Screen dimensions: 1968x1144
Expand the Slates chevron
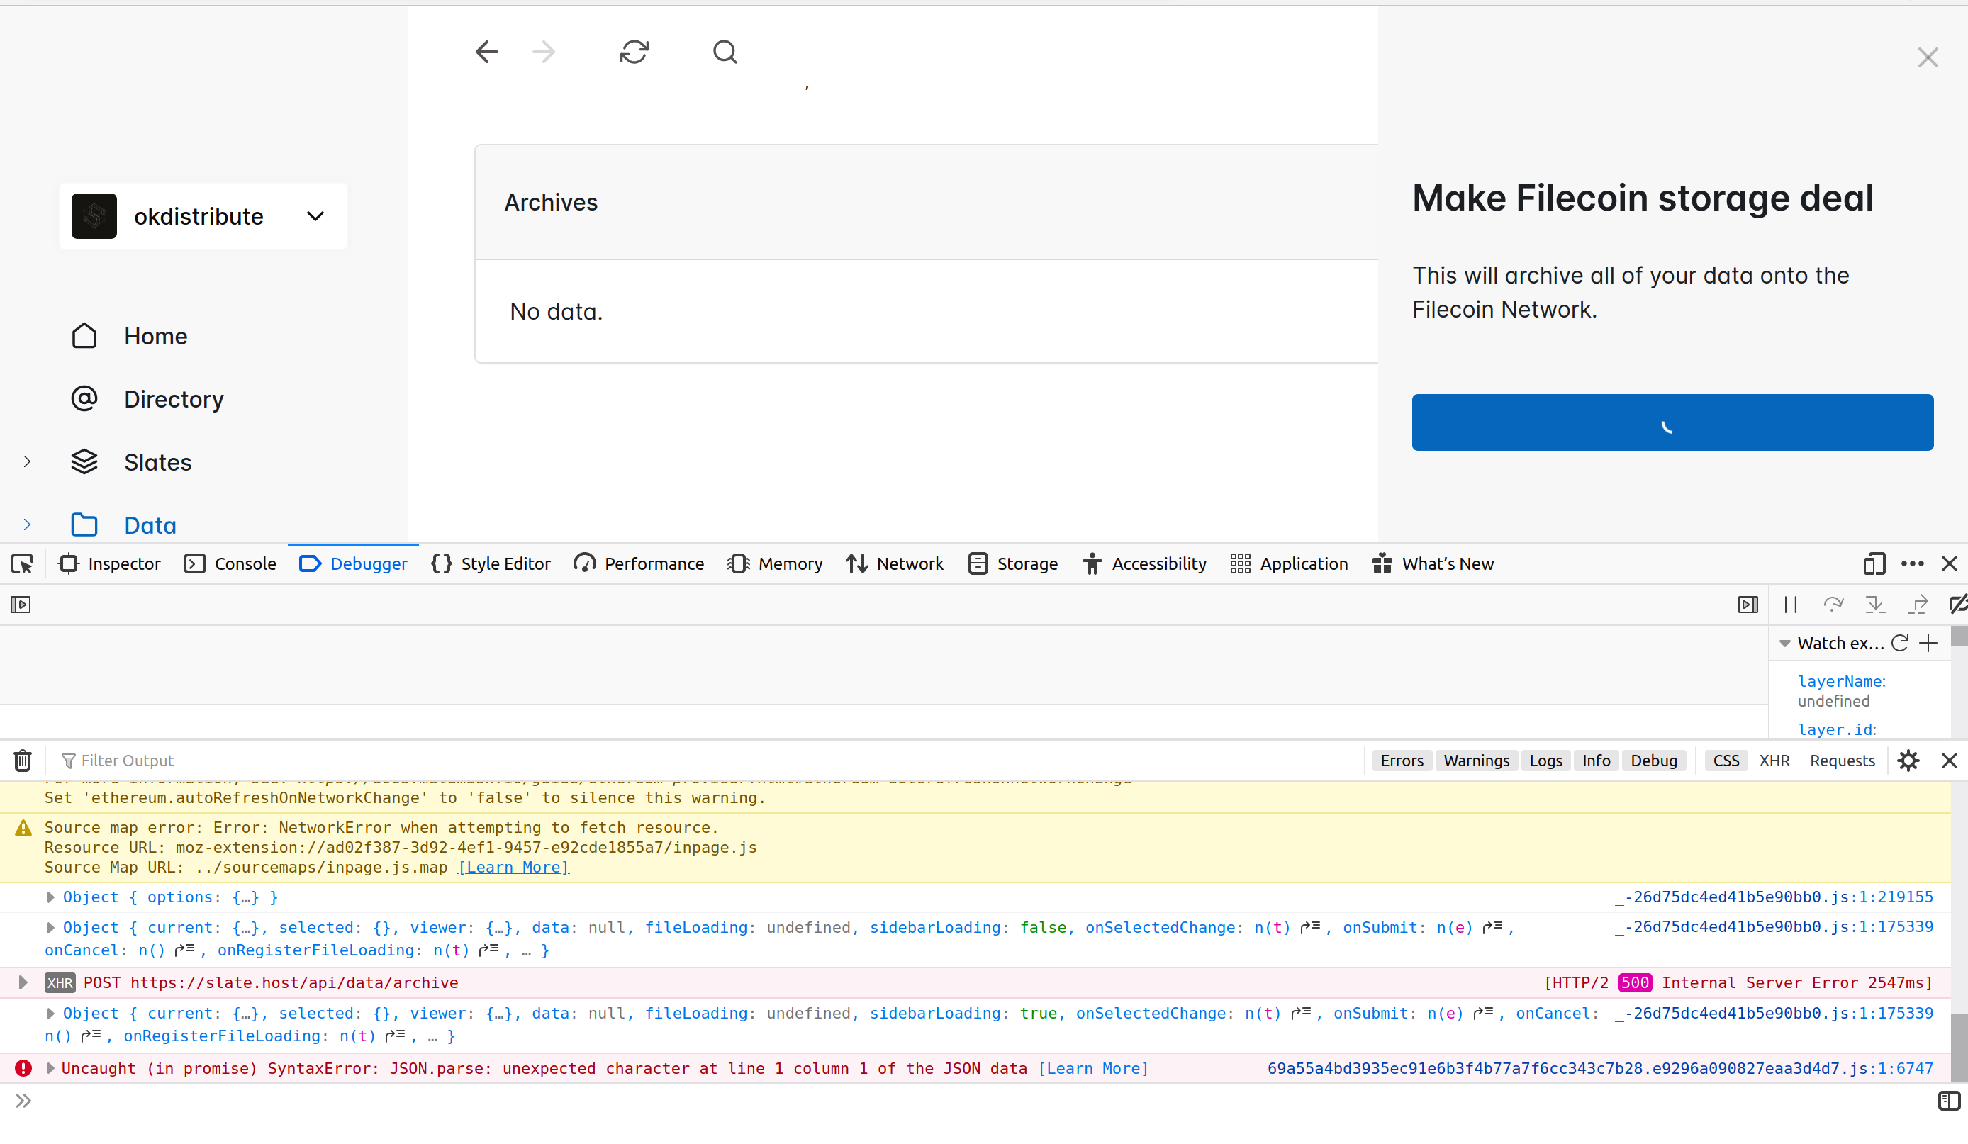click(x=28, y=461)
